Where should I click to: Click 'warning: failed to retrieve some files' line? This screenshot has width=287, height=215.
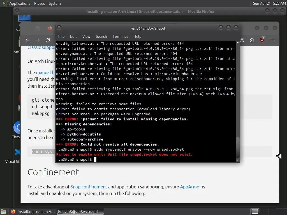[99, 104]
